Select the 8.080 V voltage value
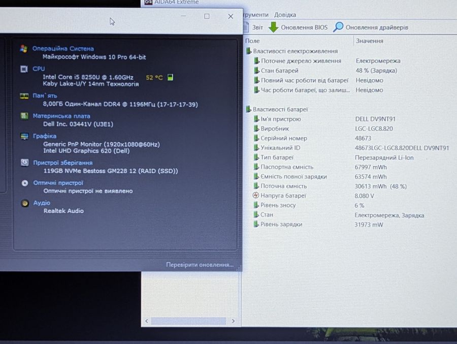The width and height of the screenshot is (457, 344). (x=364, y=196)
